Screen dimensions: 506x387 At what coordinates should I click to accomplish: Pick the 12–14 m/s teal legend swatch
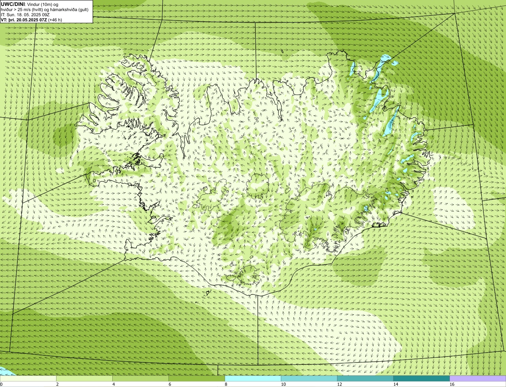coord(365,379)
